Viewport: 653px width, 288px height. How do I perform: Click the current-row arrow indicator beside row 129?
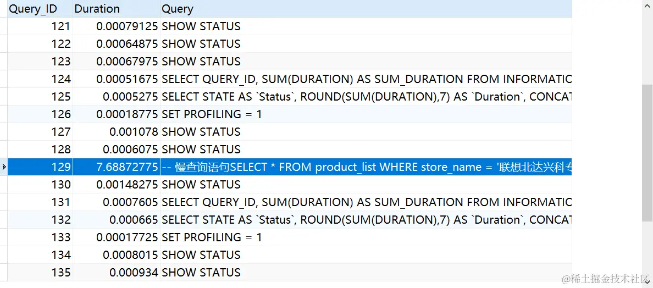(x=4, y=167)
